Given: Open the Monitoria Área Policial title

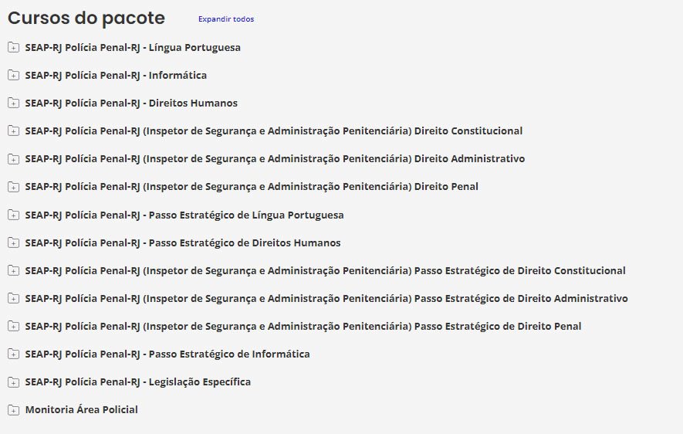Looking at the screenshot, I should click(81, 410).
